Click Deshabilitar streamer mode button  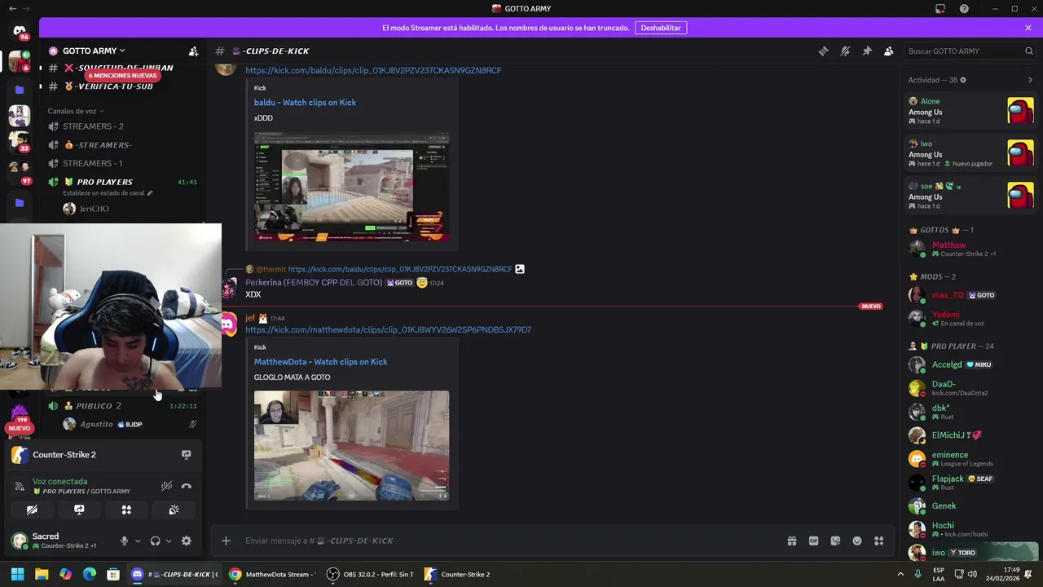tap(661, 28)
